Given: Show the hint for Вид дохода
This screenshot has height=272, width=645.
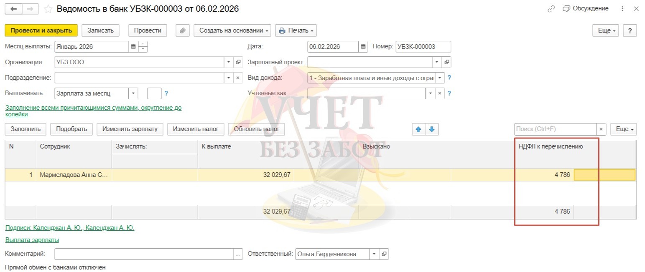Looking at the screenshot, I should tap(449, 78).
